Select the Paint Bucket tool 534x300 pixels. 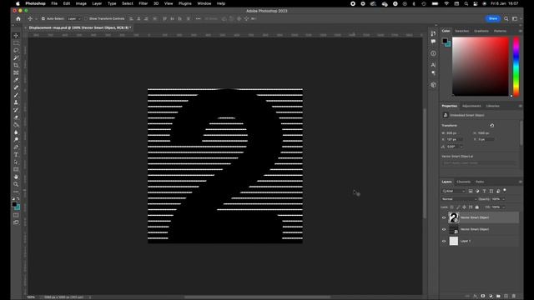[x=16, y=125]
